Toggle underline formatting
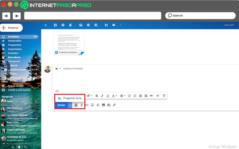239x149 pixels. pyautogui.click(x=108, y=96)
